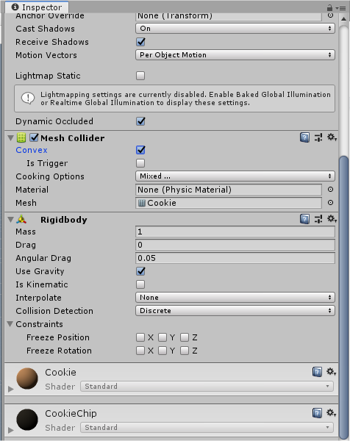Open Cookie material Shader dropdown

point(207,386)
